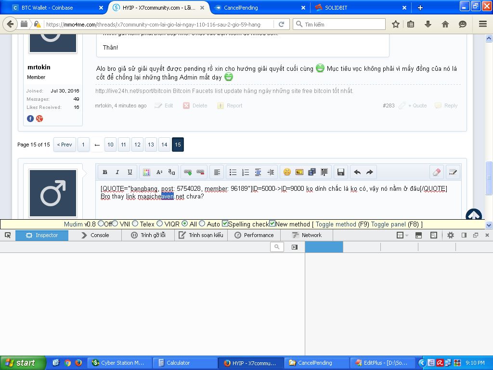Click Toggle panel link

pos(389,225)
